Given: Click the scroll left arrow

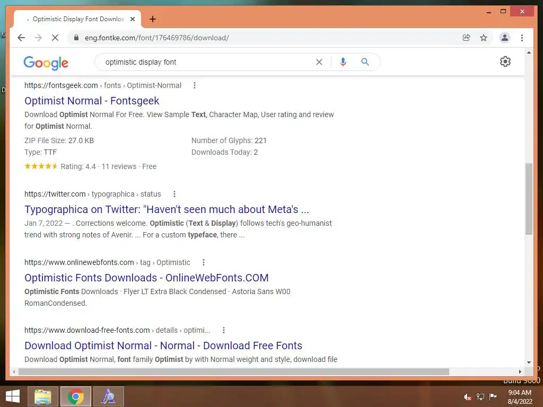Looking at the screenshot, I should (14, 371).
